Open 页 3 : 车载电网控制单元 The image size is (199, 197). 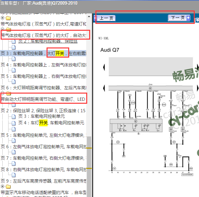(x=42, y=116)
